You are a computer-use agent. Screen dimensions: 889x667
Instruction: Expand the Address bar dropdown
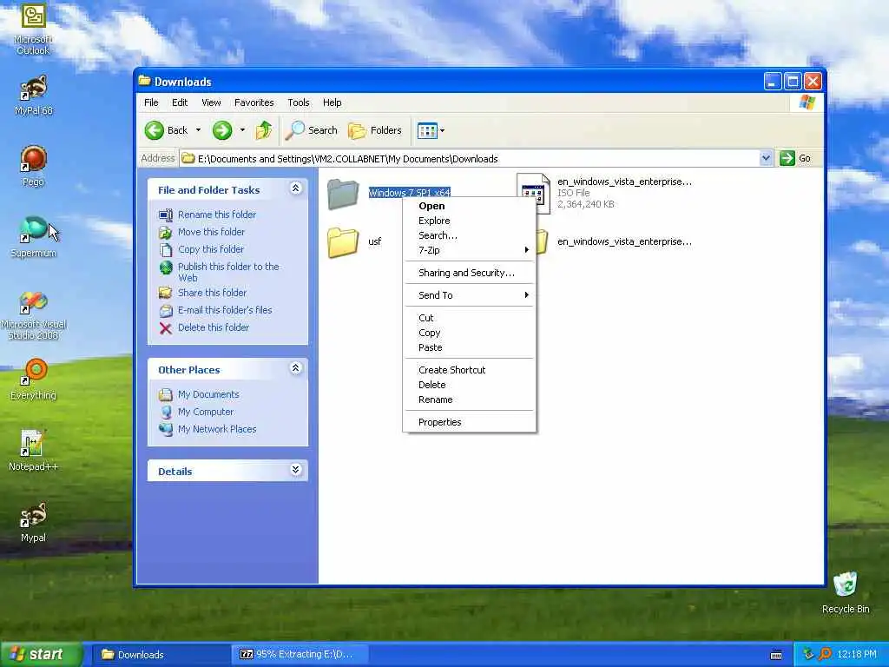point(766,158)
